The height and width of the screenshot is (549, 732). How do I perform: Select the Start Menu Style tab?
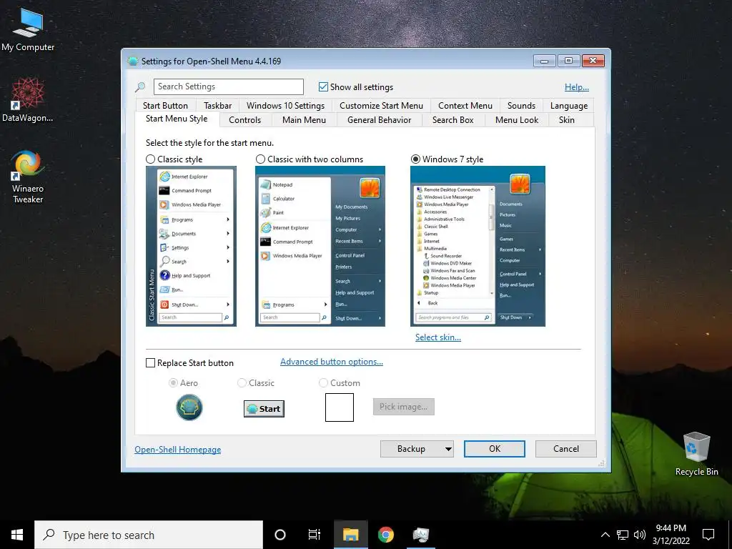tap(177, 119)
